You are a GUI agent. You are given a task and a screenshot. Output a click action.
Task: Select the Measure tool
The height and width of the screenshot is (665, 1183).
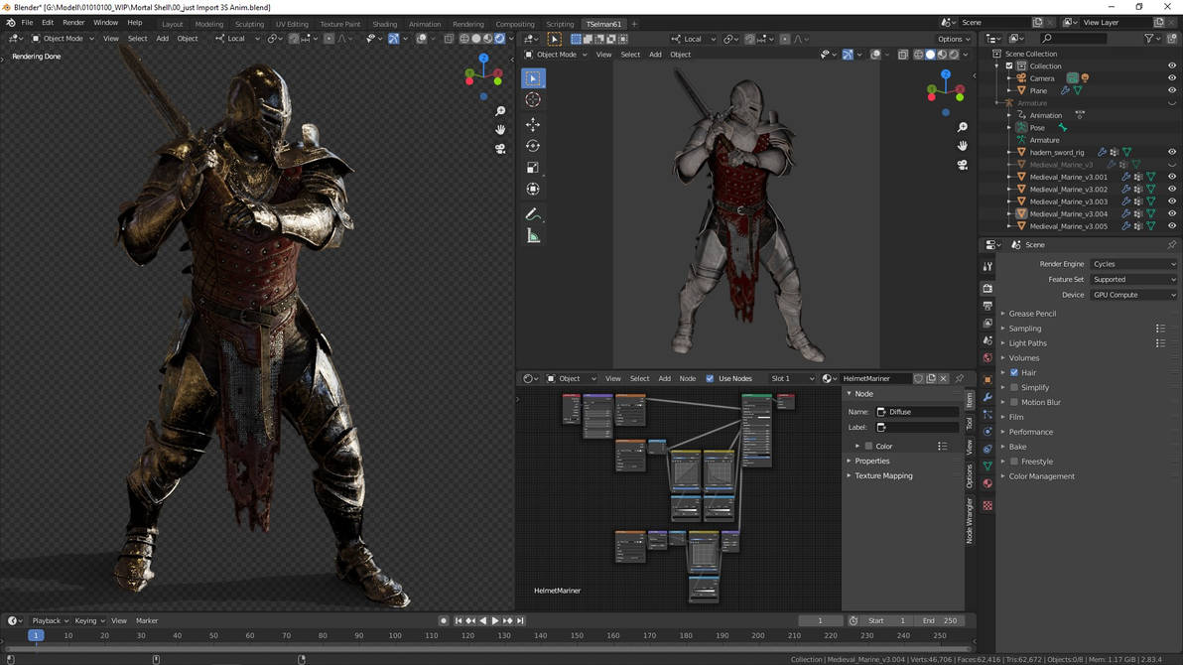(x=533, y=236)
